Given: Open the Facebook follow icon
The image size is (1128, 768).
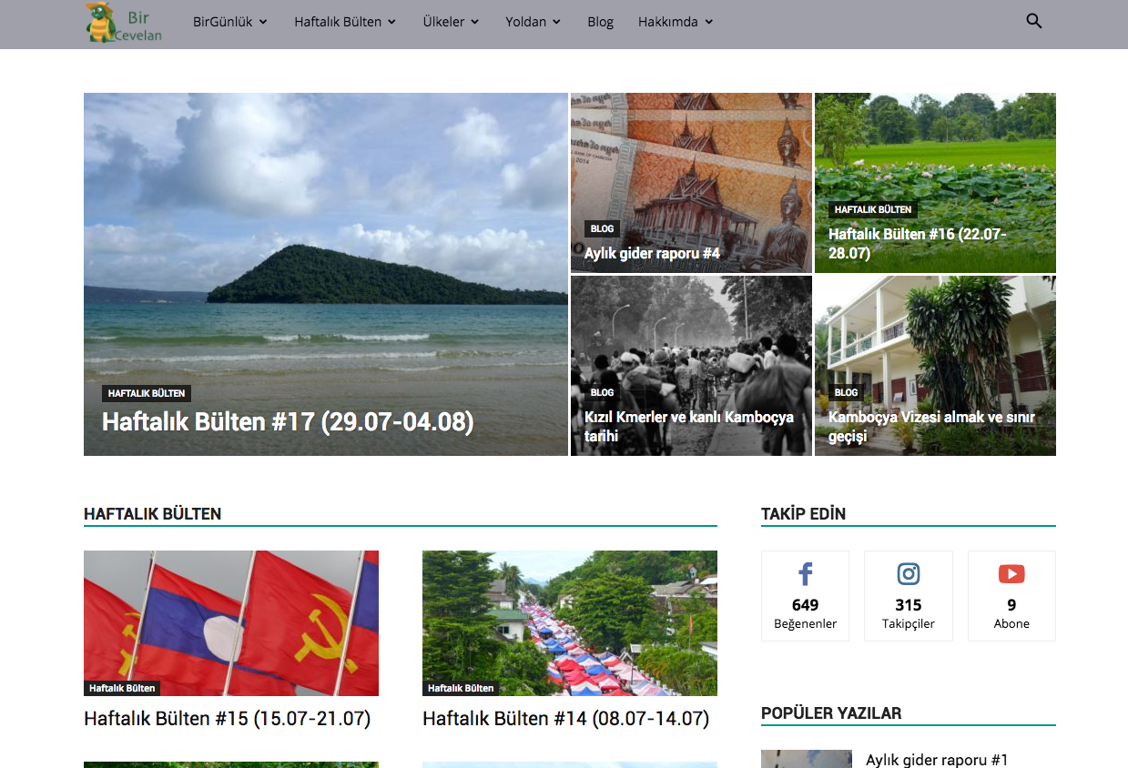Looking at the screenshot, I should pos(805,574).
